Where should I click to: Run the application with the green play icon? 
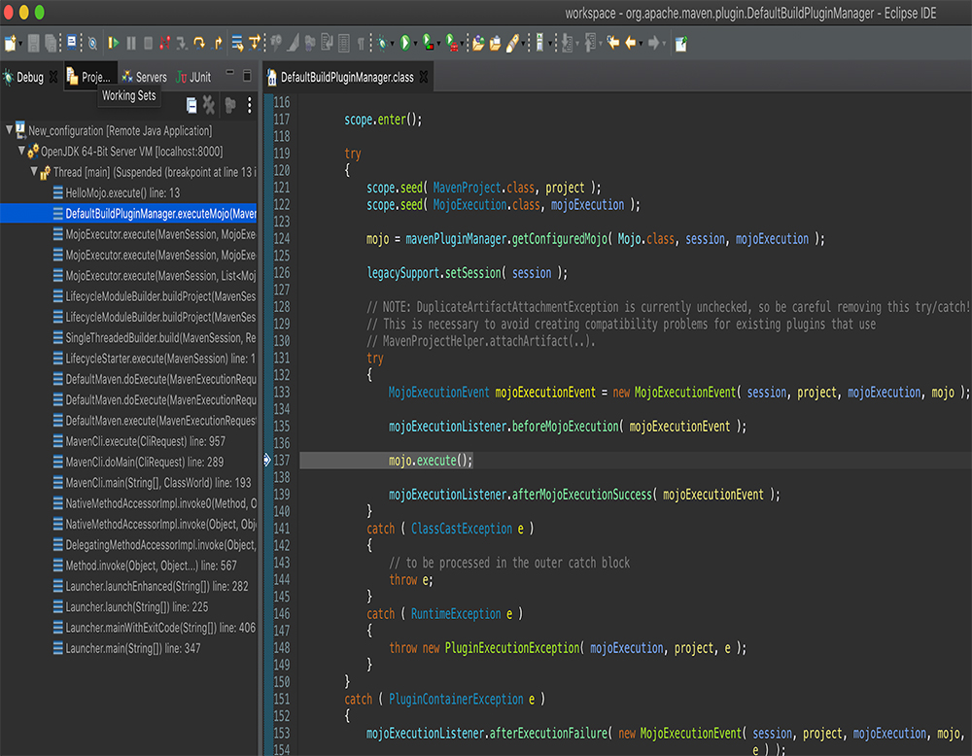404,43
